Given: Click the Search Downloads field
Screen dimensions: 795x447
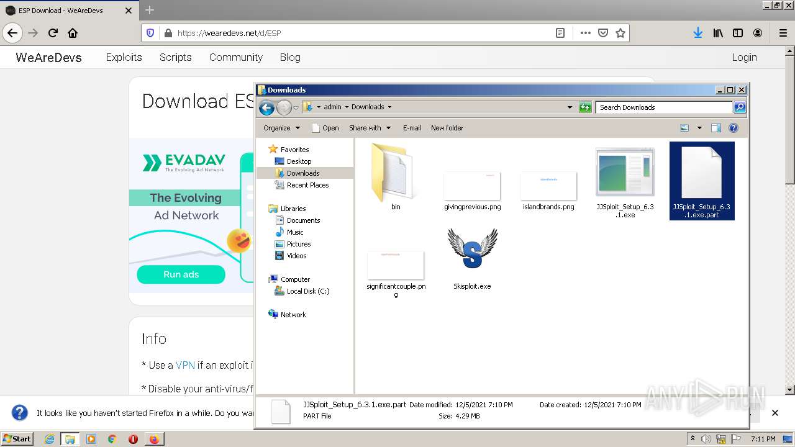Looking at the screenshot, I should (664, 107).
